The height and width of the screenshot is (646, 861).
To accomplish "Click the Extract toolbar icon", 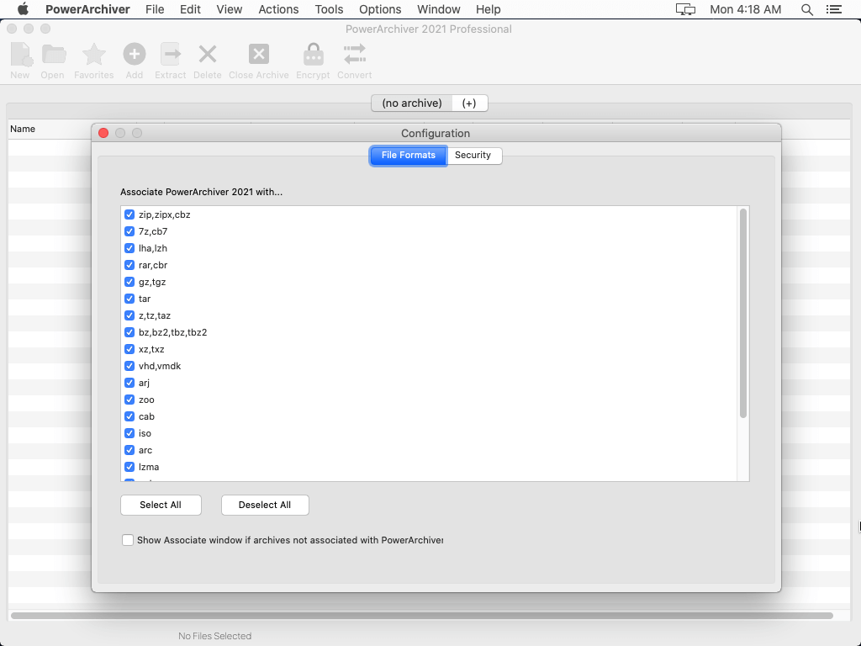I will click(x=170, y=55).
